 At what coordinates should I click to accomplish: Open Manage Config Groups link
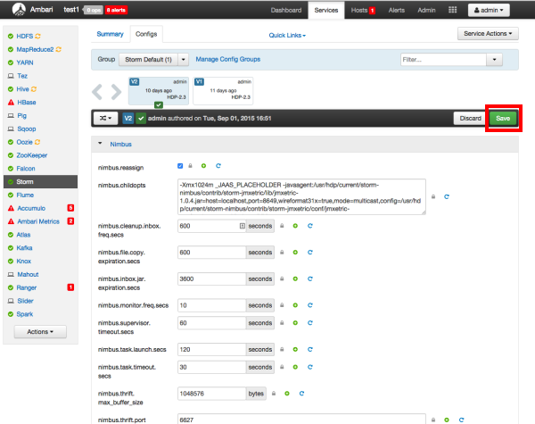click(x=228, y=59)
